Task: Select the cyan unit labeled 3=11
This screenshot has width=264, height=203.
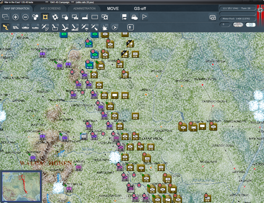Action: tap(89, 44)
